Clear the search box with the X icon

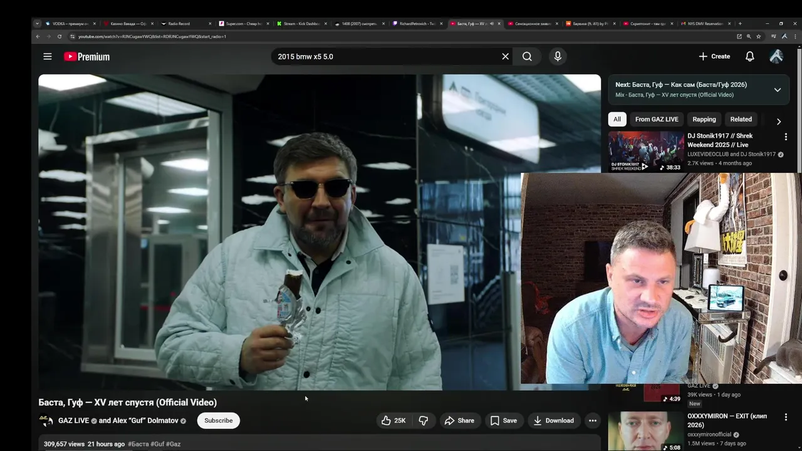(x=505, y=56)
